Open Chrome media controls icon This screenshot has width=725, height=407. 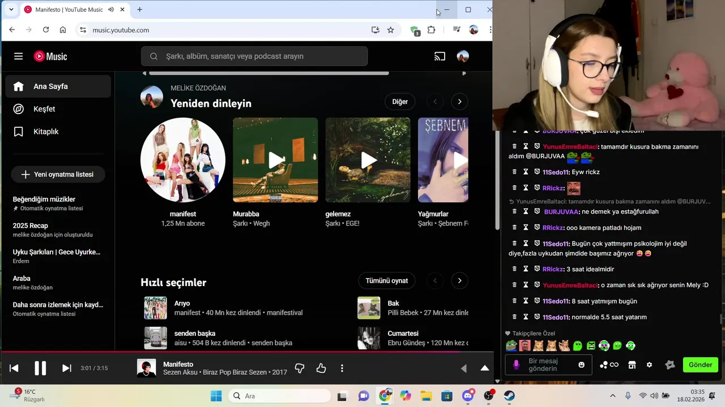457,30
